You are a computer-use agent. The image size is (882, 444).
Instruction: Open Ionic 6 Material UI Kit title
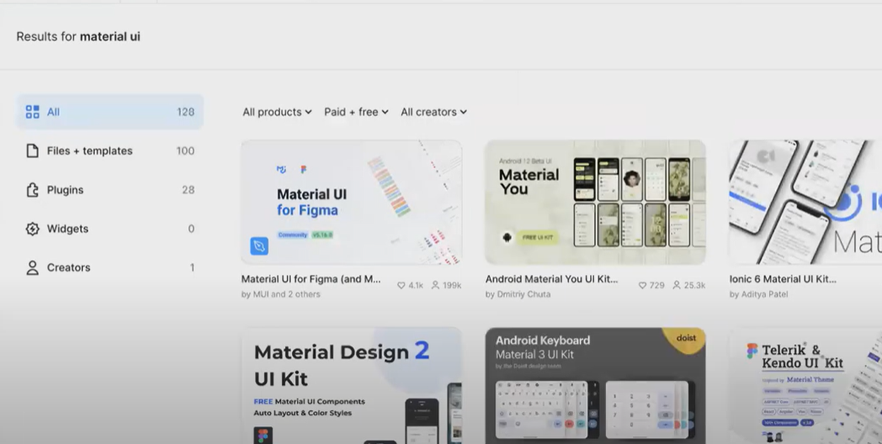[783, 279]
